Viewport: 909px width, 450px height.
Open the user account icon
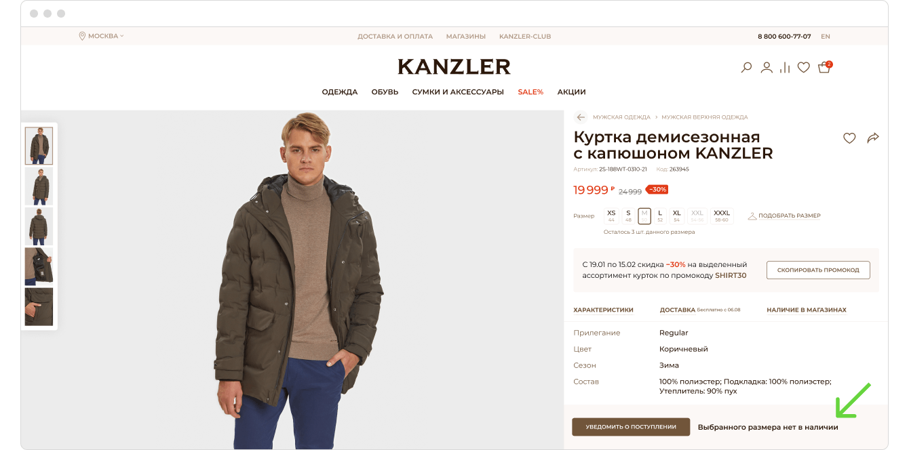point(767,67)
